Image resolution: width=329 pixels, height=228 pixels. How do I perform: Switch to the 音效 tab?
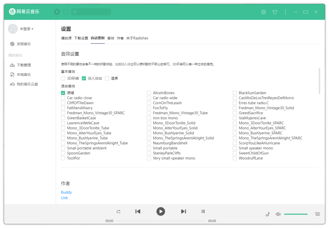(x=111, y=38)
